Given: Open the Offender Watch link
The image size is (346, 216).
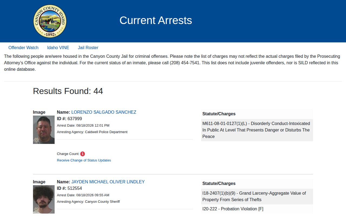Looking at the screenshot, I should (x=24, y=48).
